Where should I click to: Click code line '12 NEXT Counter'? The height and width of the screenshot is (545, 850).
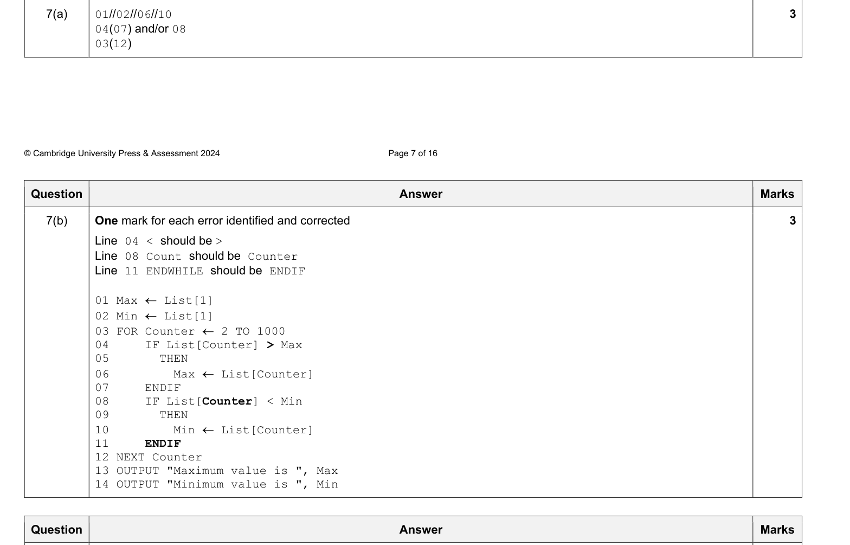pos(149,457)
